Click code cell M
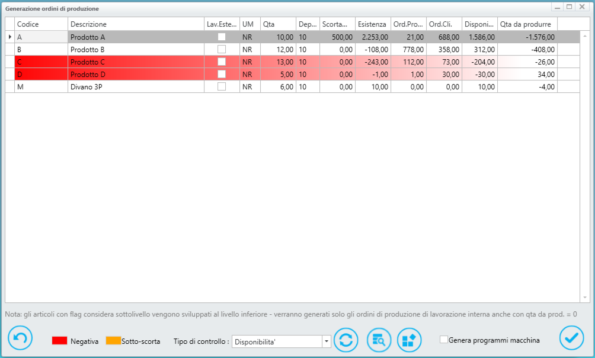Viewport: 595px width, 358px height. pyautogui.click(x=41, y=86)
